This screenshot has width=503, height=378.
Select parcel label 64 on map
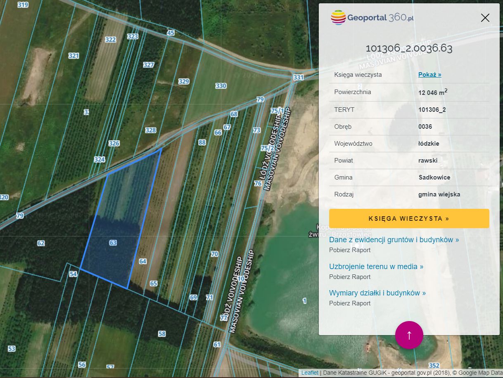point(142,261)
